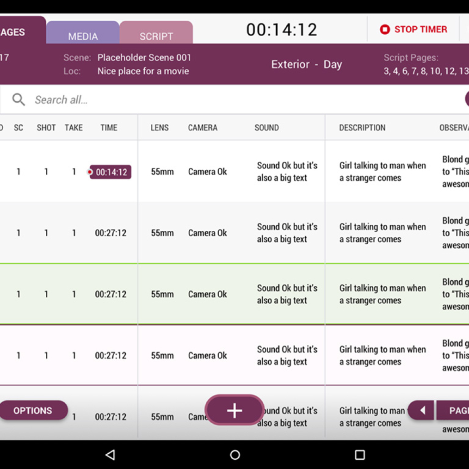The width and height of the screenshot is (469, 469).
Task: Tap the plus add-entry button
Action: tap(234, 410)
